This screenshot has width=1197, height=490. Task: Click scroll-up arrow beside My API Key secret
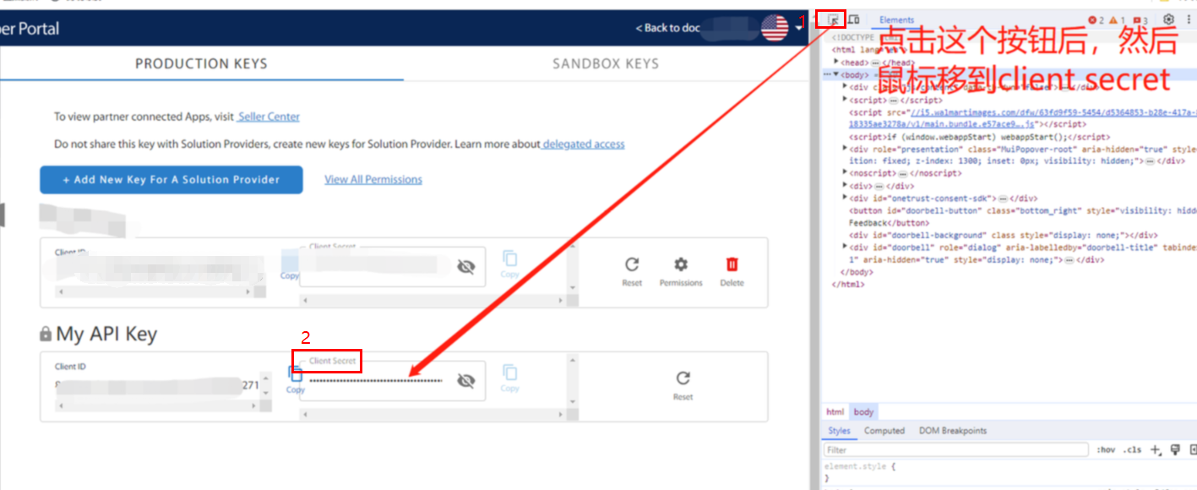click(x=574, y=361)
